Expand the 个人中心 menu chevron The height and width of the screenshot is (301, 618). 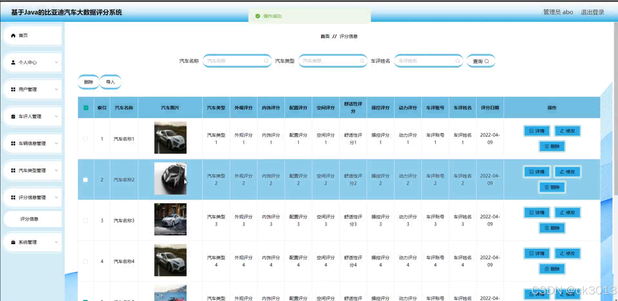pyautogui.click(x=57, y=62)
